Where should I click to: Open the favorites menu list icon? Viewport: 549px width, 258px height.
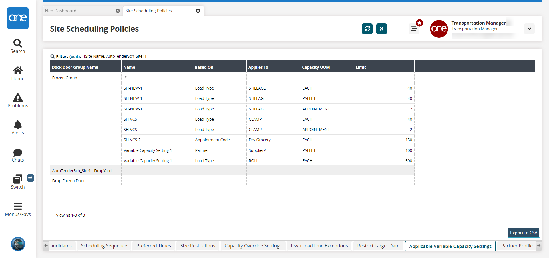pos(414,29)
